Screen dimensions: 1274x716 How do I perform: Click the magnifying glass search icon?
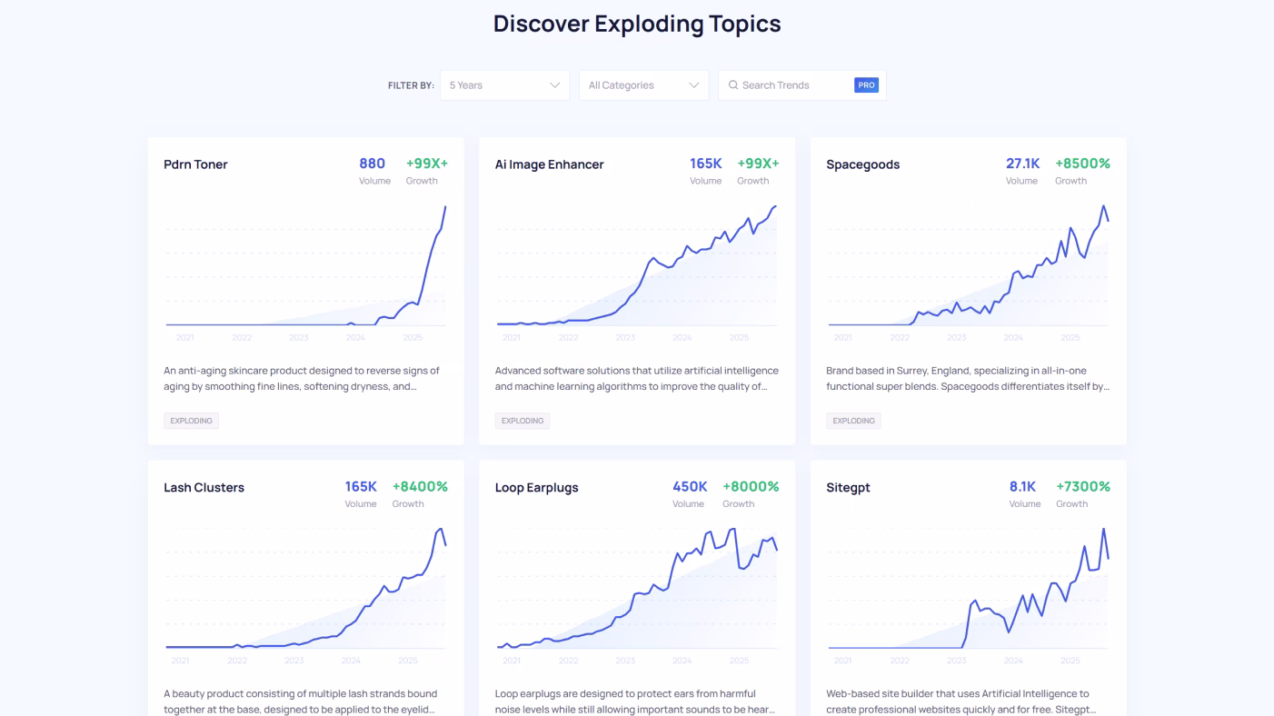(732, 85)
